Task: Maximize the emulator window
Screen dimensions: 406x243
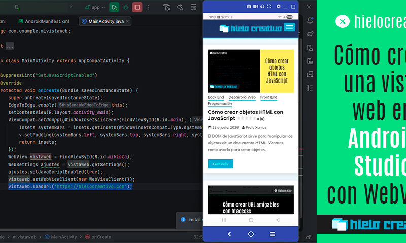Action: coord(293,7)
